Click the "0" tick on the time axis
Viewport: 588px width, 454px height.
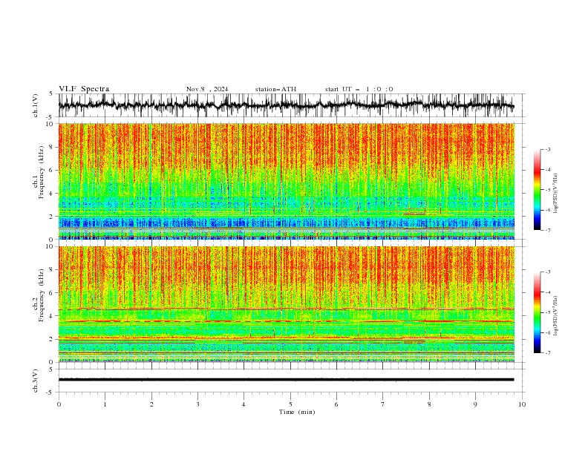[59, 404]
